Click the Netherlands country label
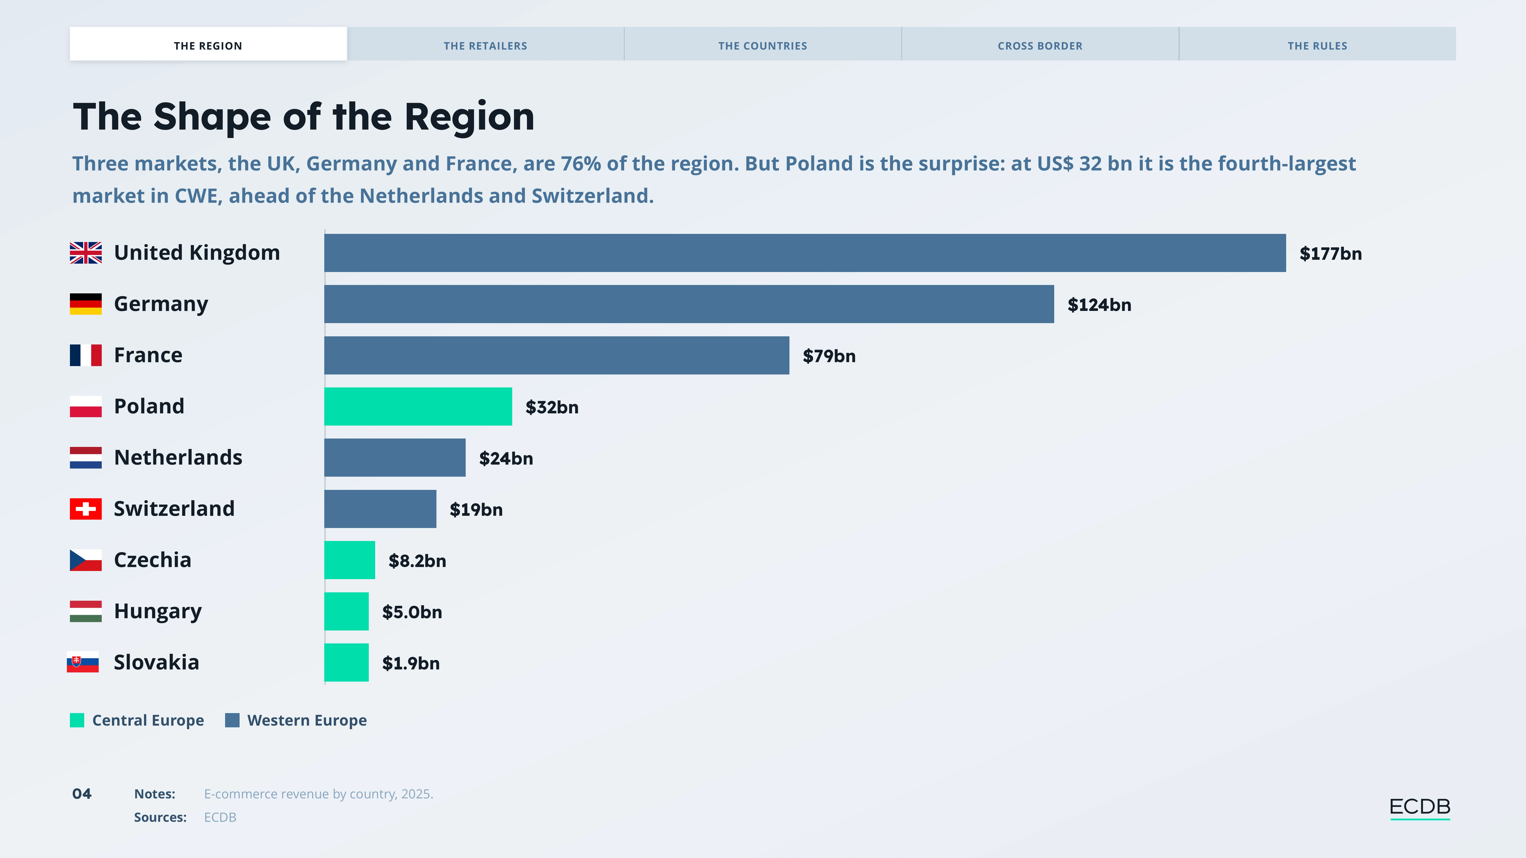Viewport: 1526px width, 858px height. point(178,458)
